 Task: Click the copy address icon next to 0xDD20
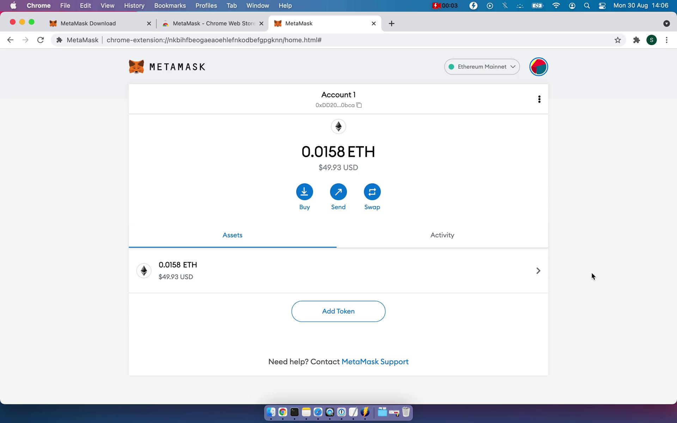(x=359, y=105)
